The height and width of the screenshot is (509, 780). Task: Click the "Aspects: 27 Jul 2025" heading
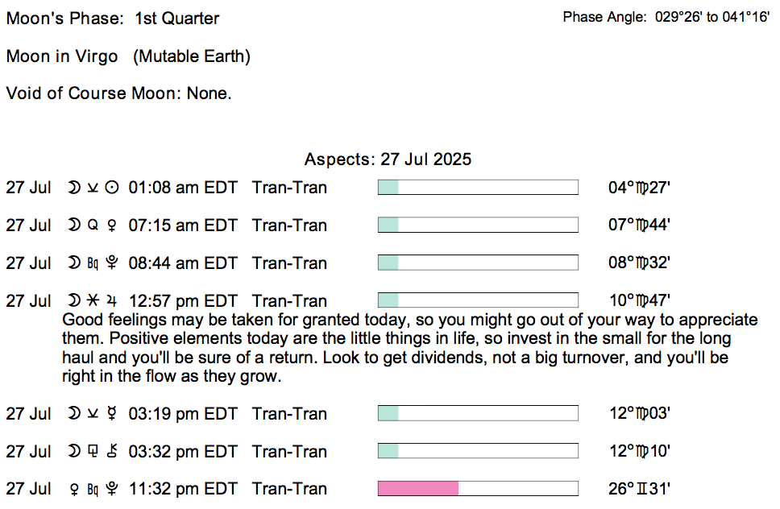pyautogui.click(x=388, y=159)
